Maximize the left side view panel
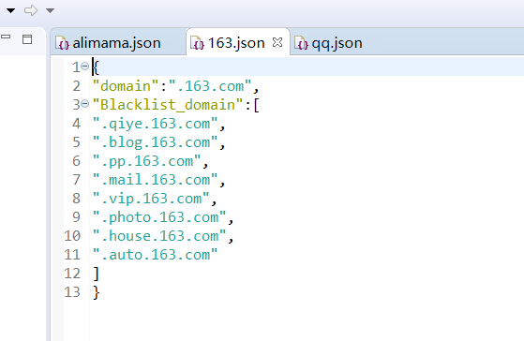Screen dimensions: 524x341 click(27, 39)
